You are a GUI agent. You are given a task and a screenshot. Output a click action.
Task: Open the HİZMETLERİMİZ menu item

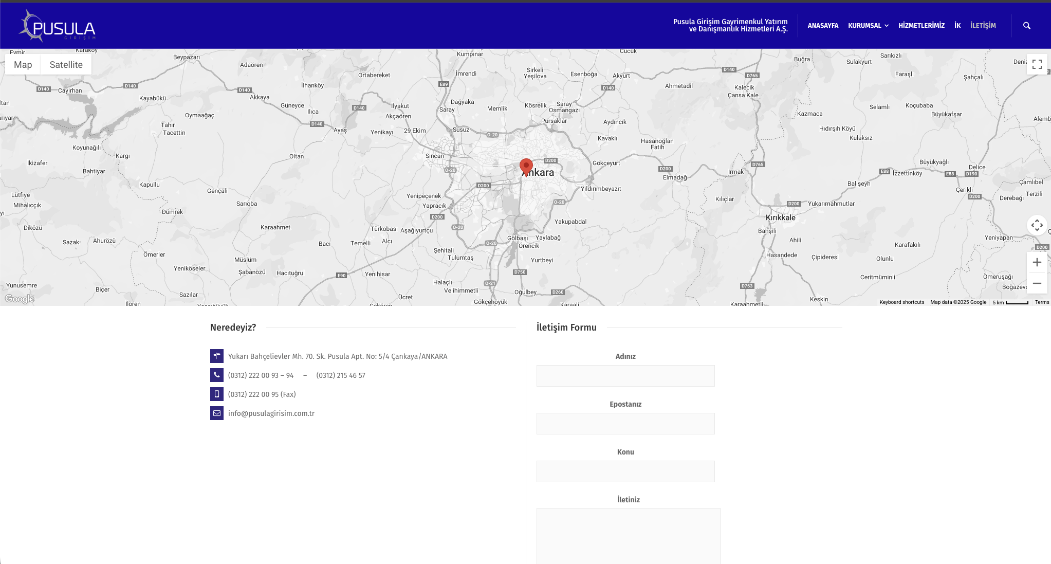pos(921,26)
